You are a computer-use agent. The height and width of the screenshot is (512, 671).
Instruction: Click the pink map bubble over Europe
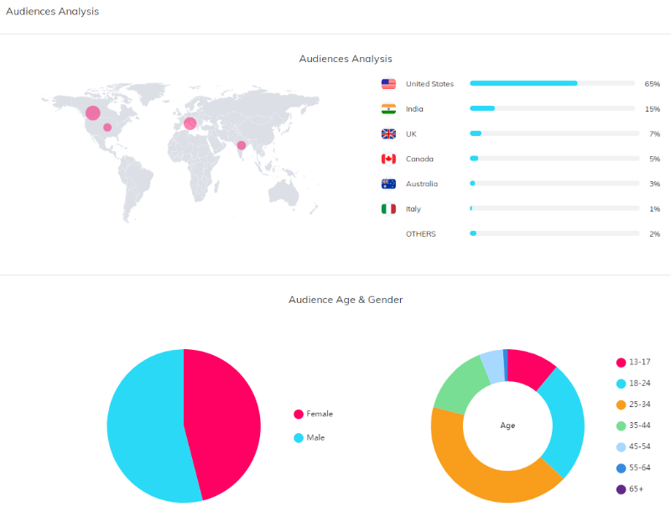(x=190, y=123)
